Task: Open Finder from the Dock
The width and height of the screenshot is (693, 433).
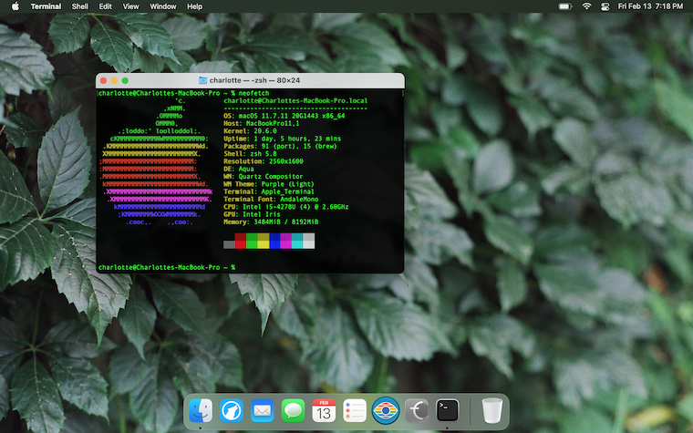Action: pos(201,411)
